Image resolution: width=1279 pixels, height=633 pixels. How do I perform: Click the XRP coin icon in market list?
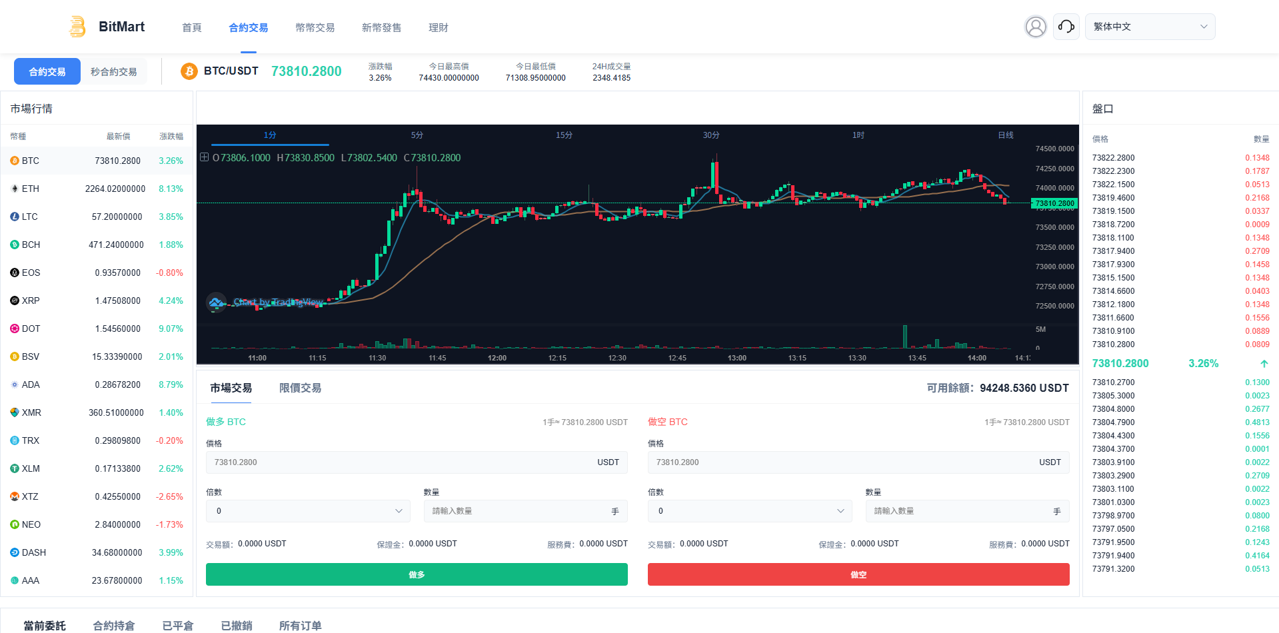coord(15,301)
